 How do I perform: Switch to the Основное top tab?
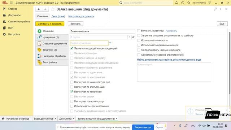pyautogui.click(x=43, y=16)
